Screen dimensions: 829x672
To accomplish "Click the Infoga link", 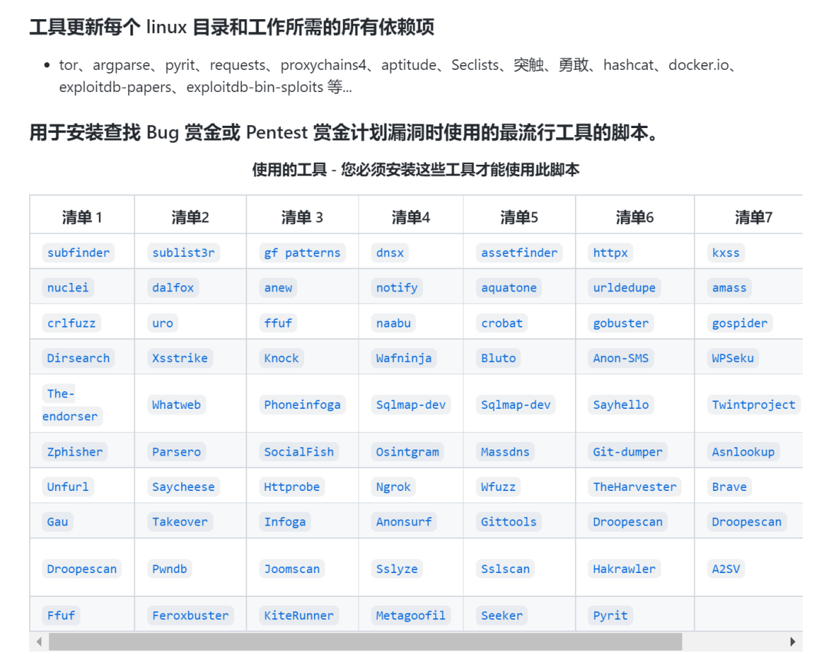I will [x=285, y=522].
